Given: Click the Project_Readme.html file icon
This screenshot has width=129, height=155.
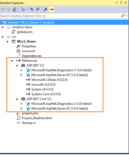Looking at the screenshot, I should (18, 118).
